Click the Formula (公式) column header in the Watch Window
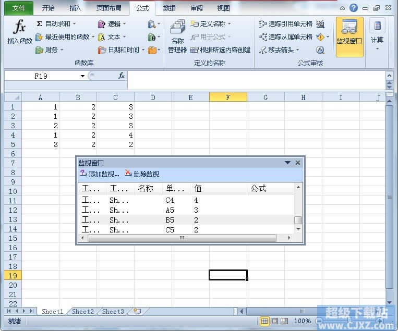The image size is (398, 331). point(271,188)
